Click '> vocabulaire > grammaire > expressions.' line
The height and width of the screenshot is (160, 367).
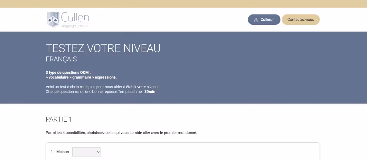point(81,77)
